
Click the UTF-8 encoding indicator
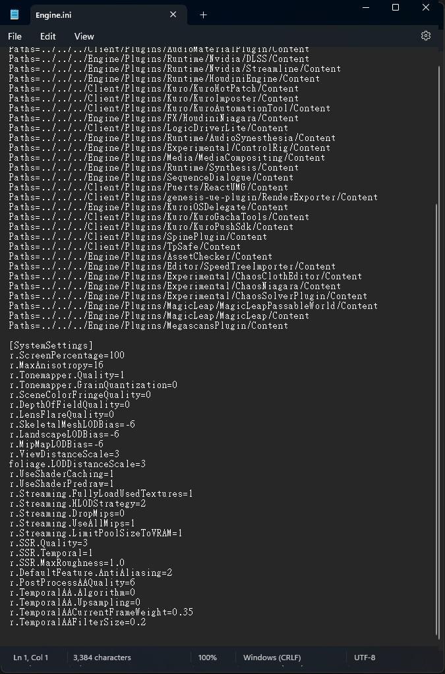pos(365,658)
